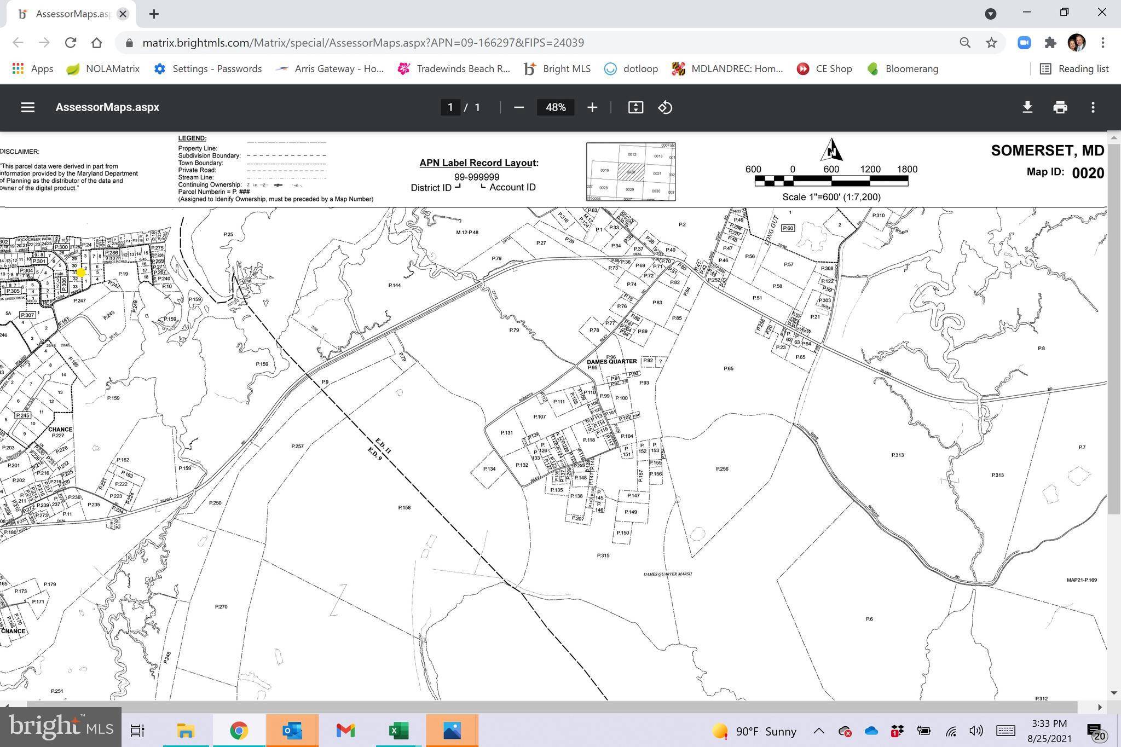Open the Chrome profile avatar

[x=1077, y=43]
